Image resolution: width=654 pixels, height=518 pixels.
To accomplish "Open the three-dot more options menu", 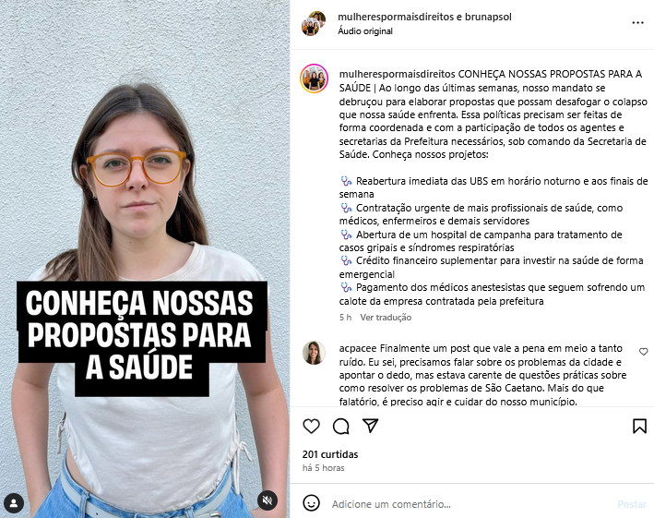I will (637, 23).
